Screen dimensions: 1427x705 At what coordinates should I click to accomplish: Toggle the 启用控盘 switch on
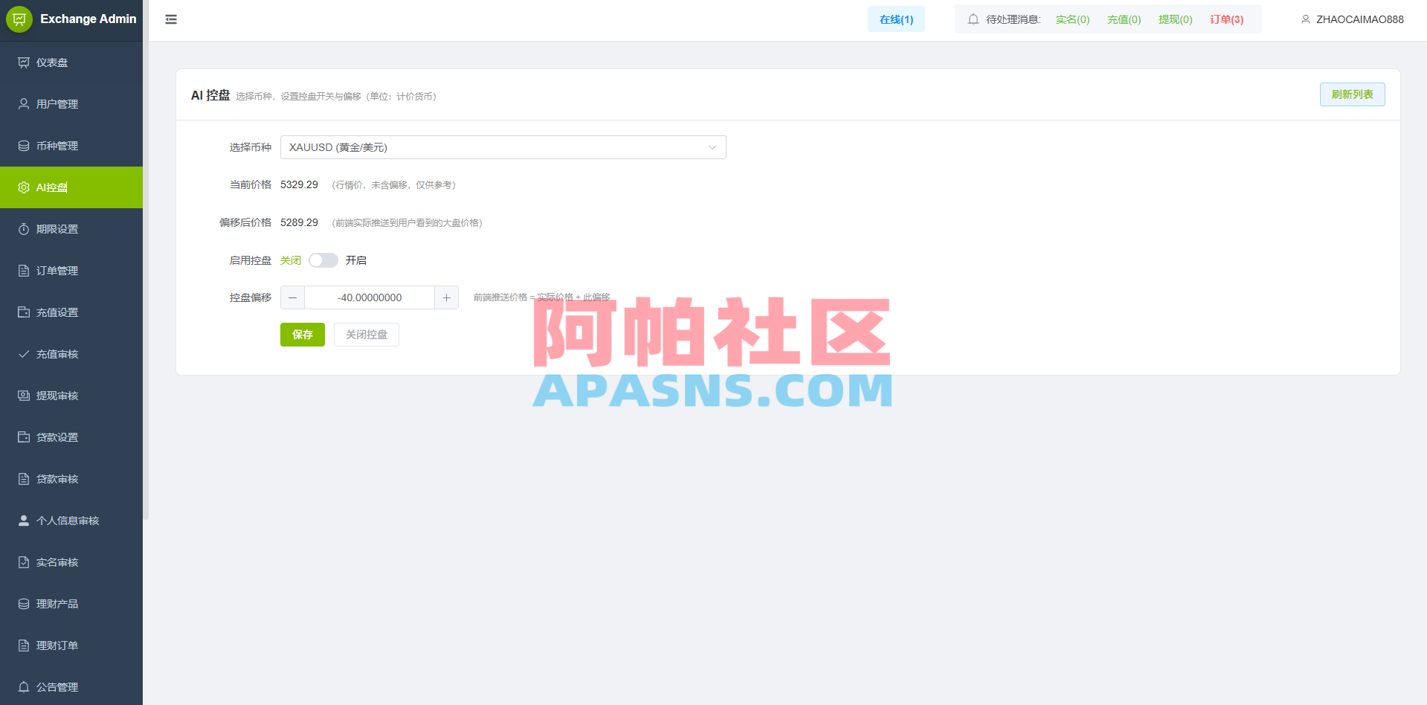(x=323, y=260)
